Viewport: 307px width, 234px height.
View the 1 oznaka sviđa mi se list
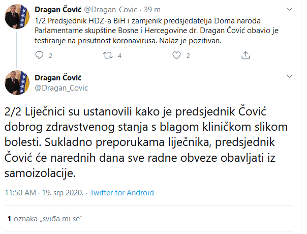click(45, 219)
